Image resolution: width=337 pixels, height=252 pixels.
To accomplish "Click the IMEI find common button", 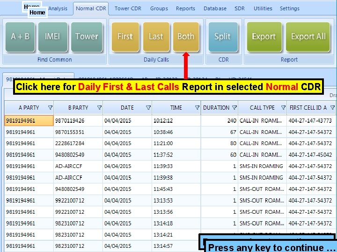I will click(x=53, y=37).
